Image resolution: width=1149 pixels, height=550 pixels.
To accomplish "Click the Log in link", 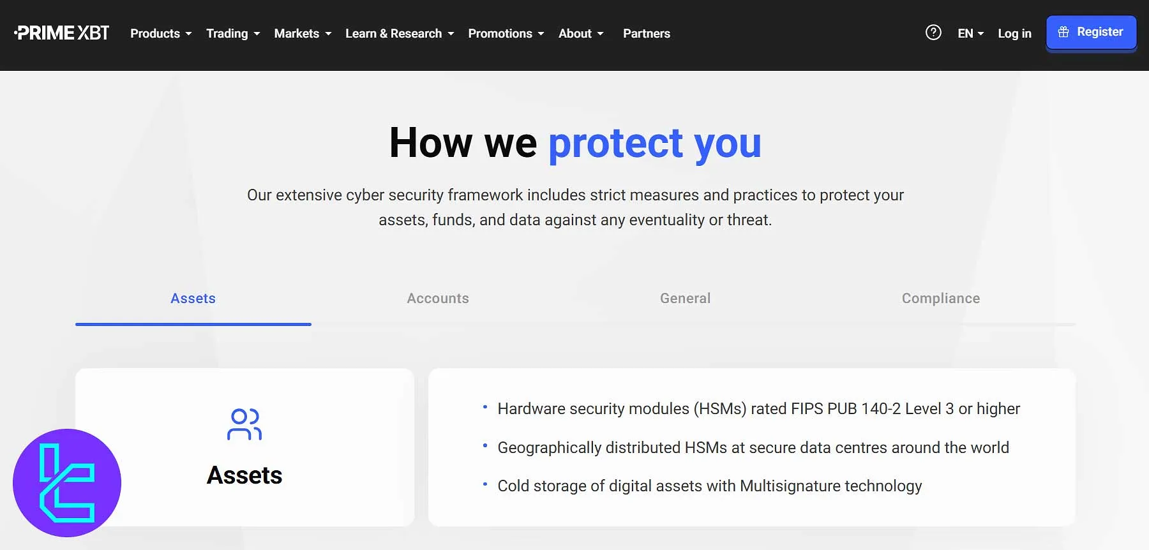I will click(x=1014, y=33).
